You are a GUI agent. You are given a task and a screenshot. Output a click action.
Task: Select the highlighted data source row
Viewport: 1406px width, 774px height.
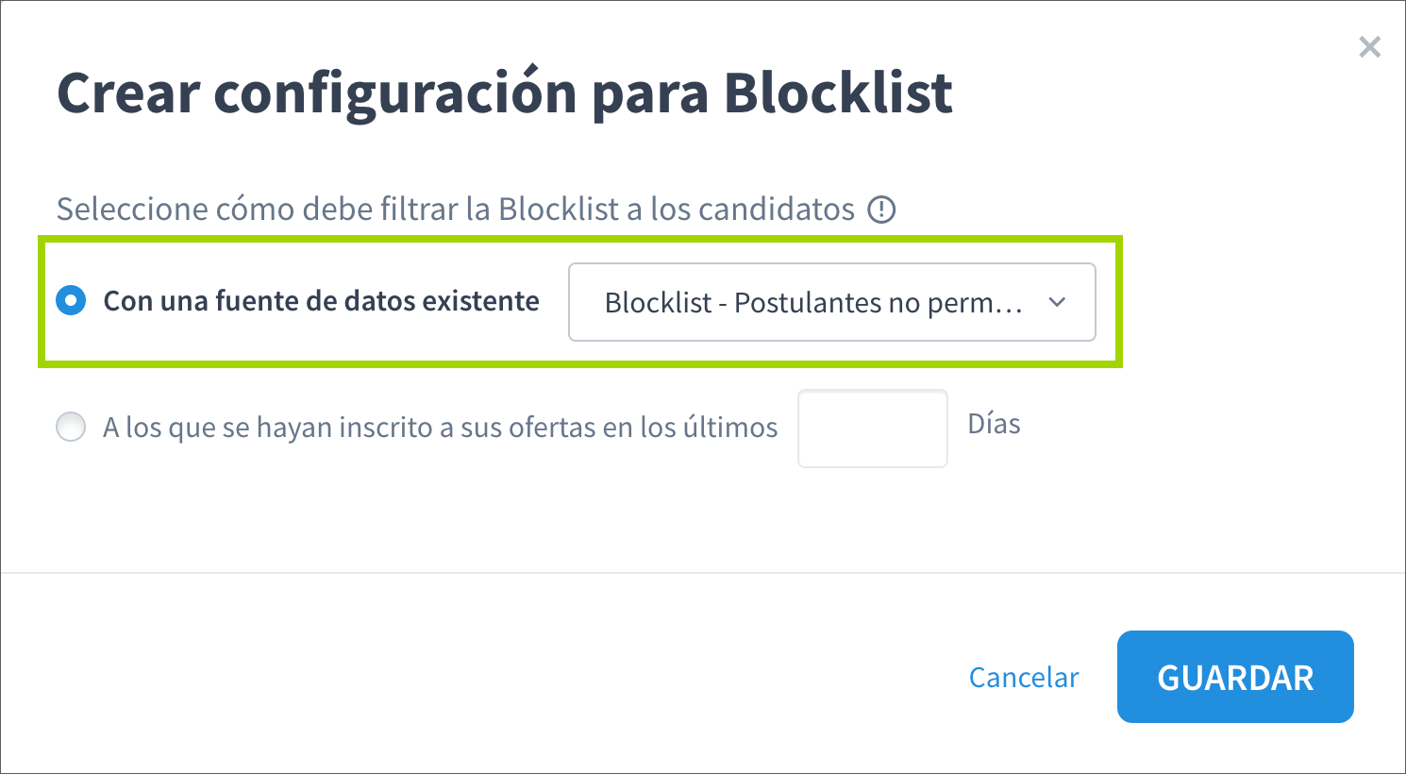point(582,300)
